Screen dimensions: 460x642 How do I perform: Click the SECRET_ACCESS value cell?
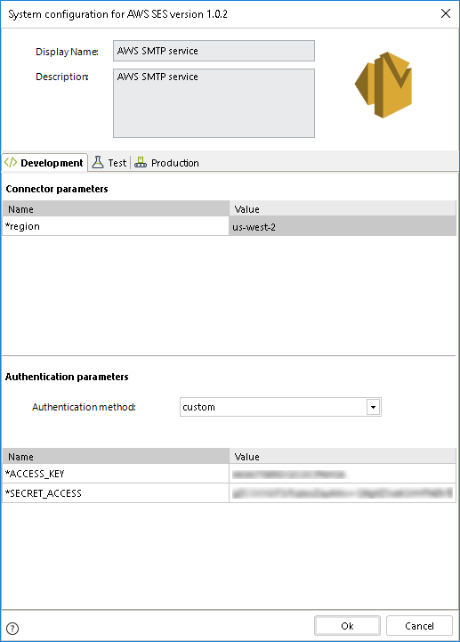(343, 493)
